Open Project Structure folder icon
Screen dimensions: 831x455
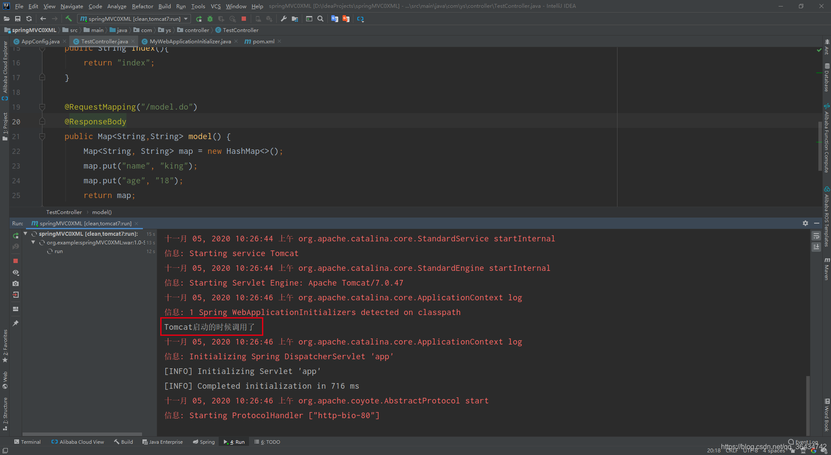pyautogui.click(x=295, y=19)
